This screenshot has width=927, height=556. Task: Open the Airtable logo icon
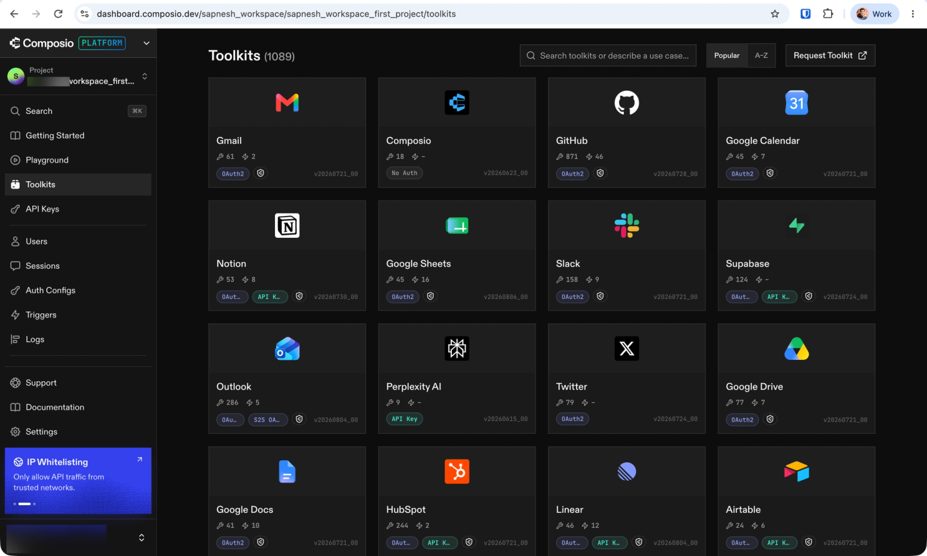point(796,472)
